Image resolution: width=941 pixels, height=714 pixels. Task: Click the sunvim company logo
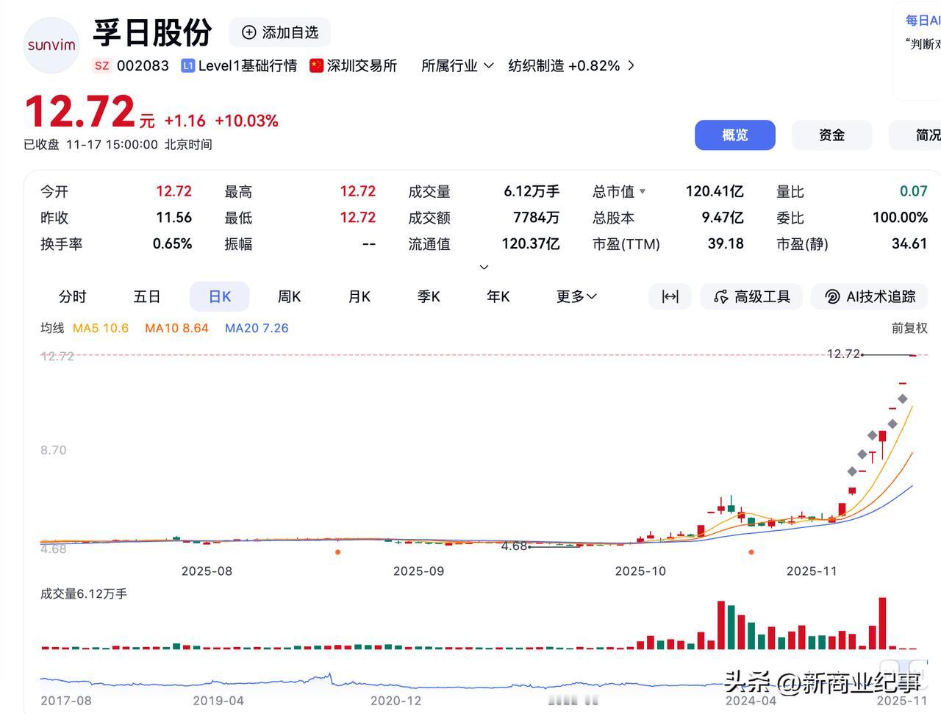[x=51, y=45]
